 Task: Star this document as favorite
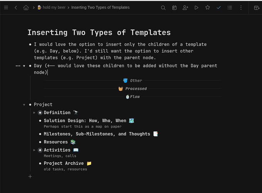[x=208, y=7]
